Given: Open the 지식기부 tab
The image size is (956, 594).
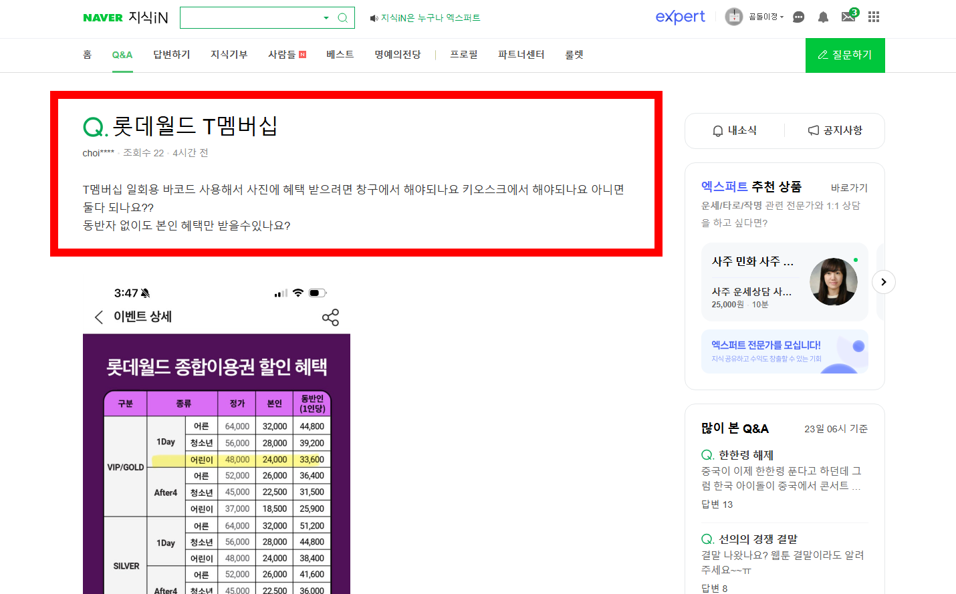Looking at the screenshot, I should click(x=229, y=55).
